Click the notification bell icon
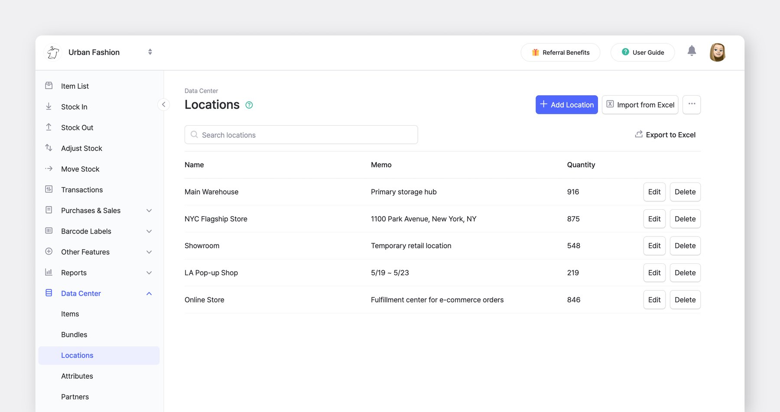 tap(692, 51)
